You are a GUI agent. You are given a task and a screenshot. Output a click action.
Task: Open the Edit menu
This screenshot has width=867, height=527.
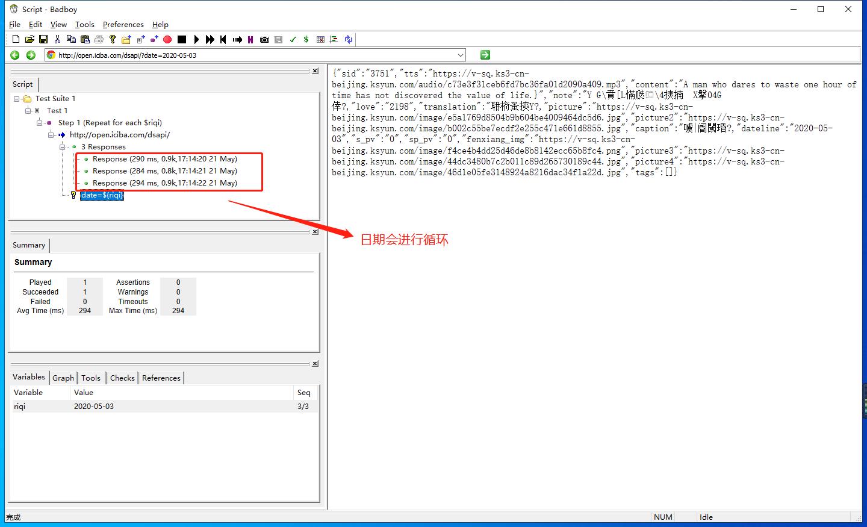point(36,25)
